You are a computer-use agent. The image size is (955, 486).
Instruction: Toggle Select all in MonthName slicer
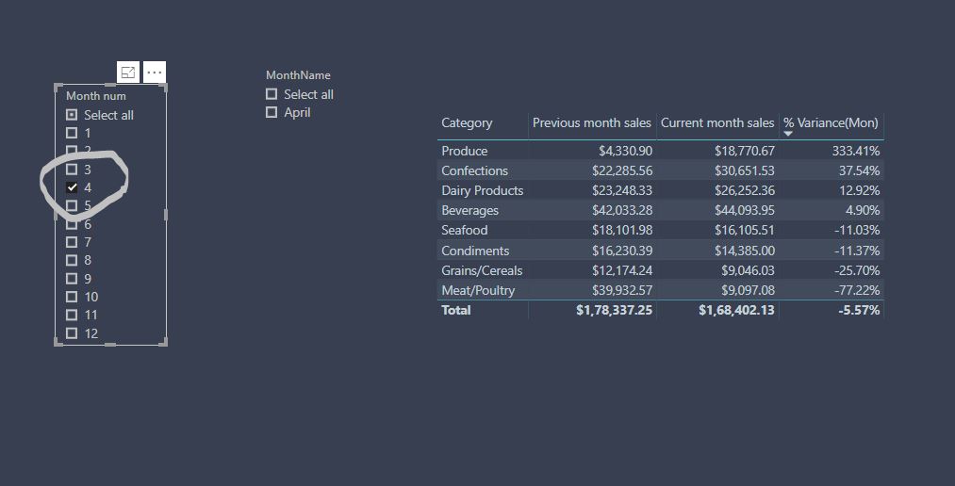[272, 94]
